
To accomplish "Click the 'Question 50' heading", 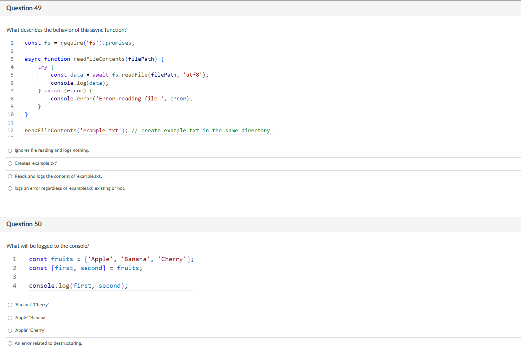I will pos(24,224).
